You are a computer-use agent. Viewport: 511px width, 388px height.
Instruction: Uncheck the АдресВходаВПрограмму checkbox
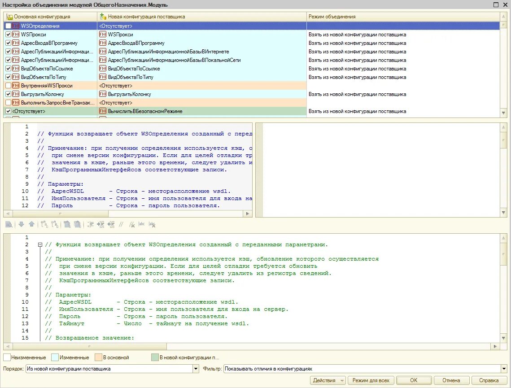click(8, 43)
